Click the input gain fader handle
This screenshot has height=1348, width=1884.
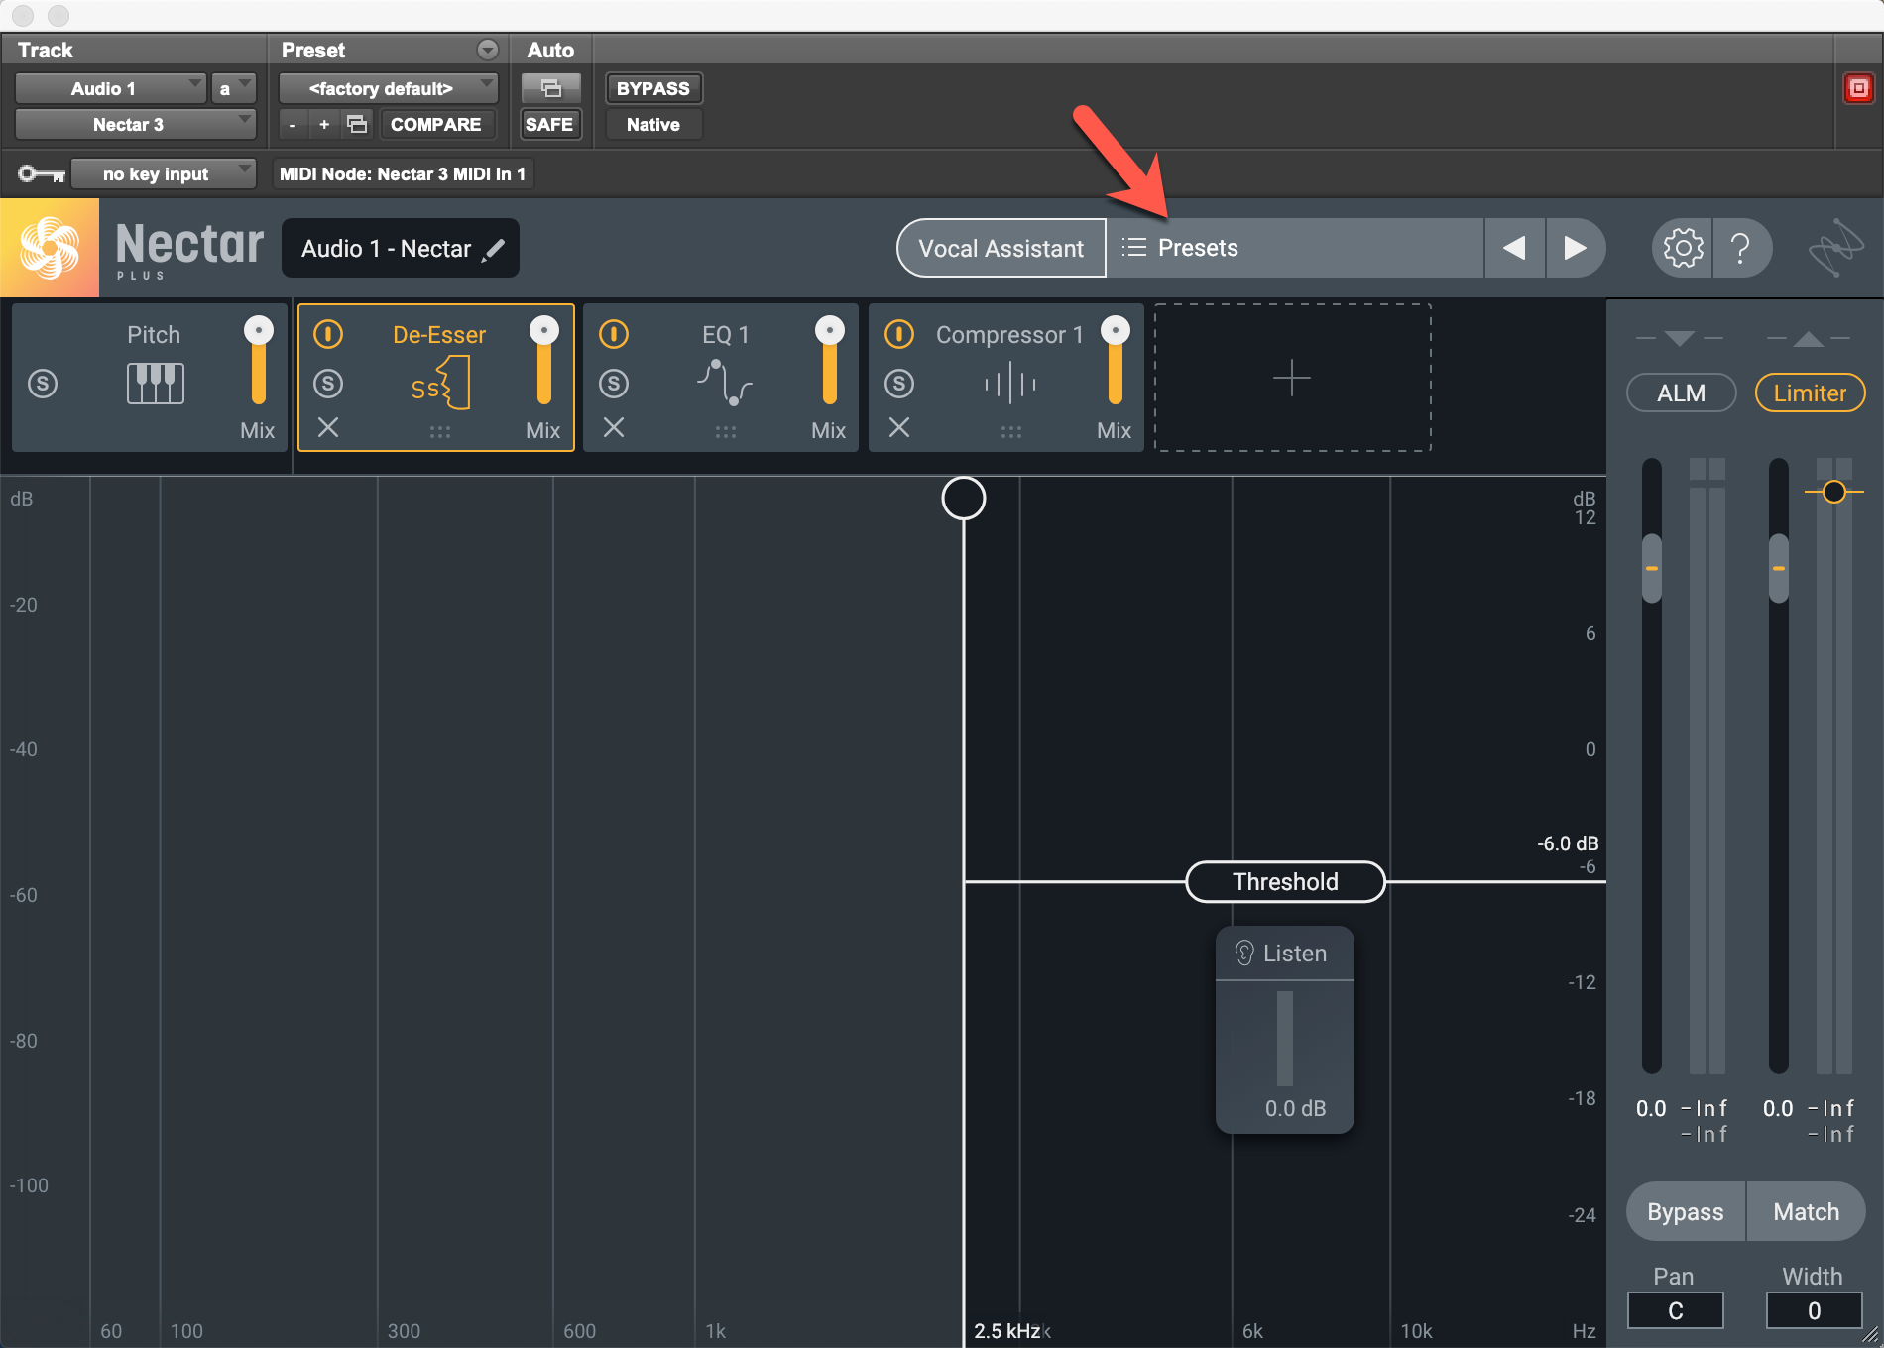pos(1652,568)
